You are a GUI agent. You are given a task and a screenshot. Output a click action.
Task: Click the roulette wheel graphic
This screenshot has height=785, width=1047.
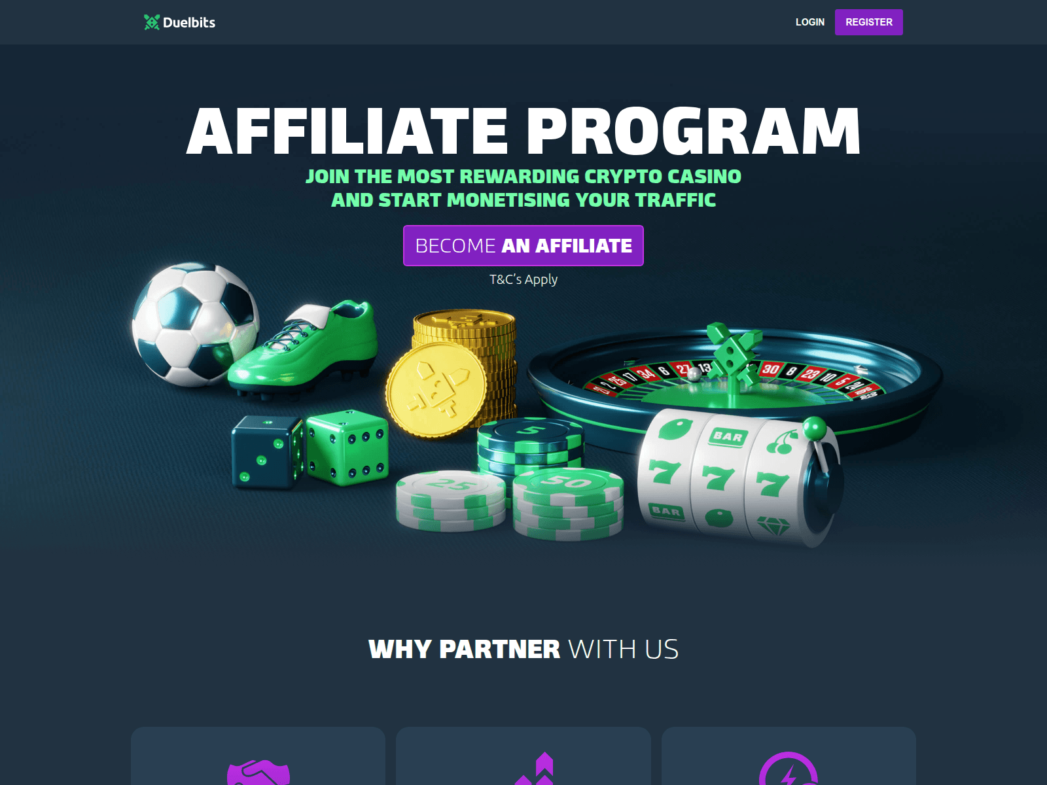pyautogui.click(x=735, y=379)
